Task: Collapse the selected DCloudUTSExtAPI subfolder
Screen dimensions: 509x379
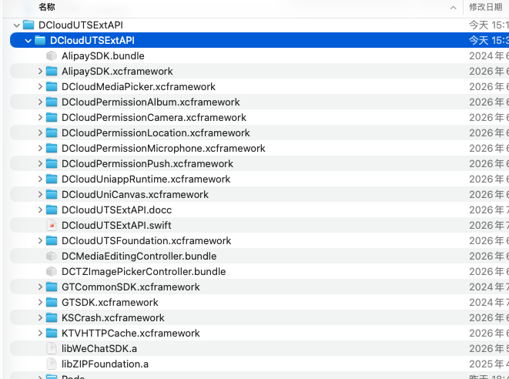Action: [28, 41]
